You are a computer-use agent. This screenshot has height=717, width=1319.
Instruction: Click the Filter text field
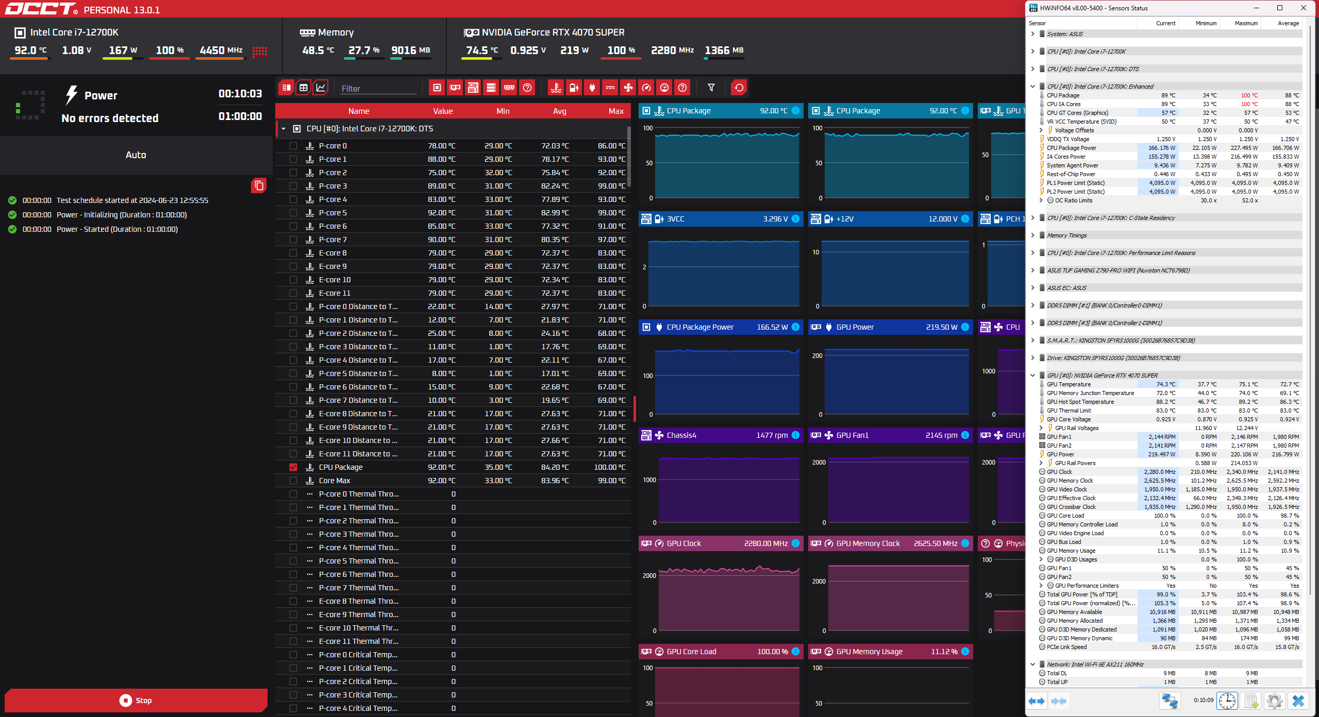pyautogui.click(x=378, y=89)
